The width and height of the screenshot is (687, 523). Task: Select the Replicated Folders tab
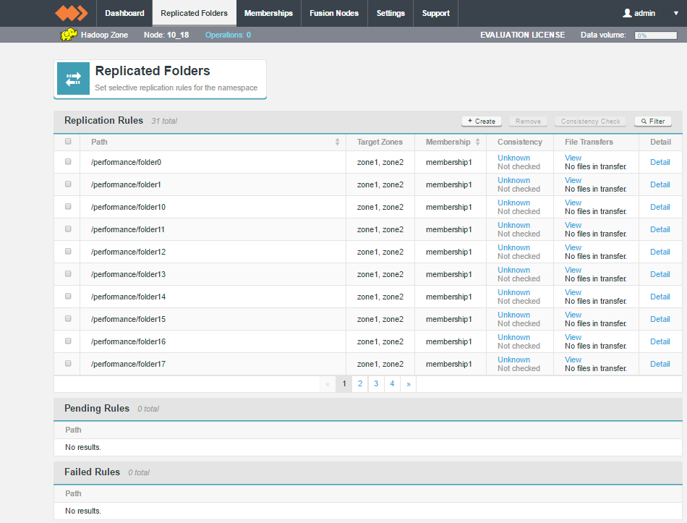click(194, 13)
